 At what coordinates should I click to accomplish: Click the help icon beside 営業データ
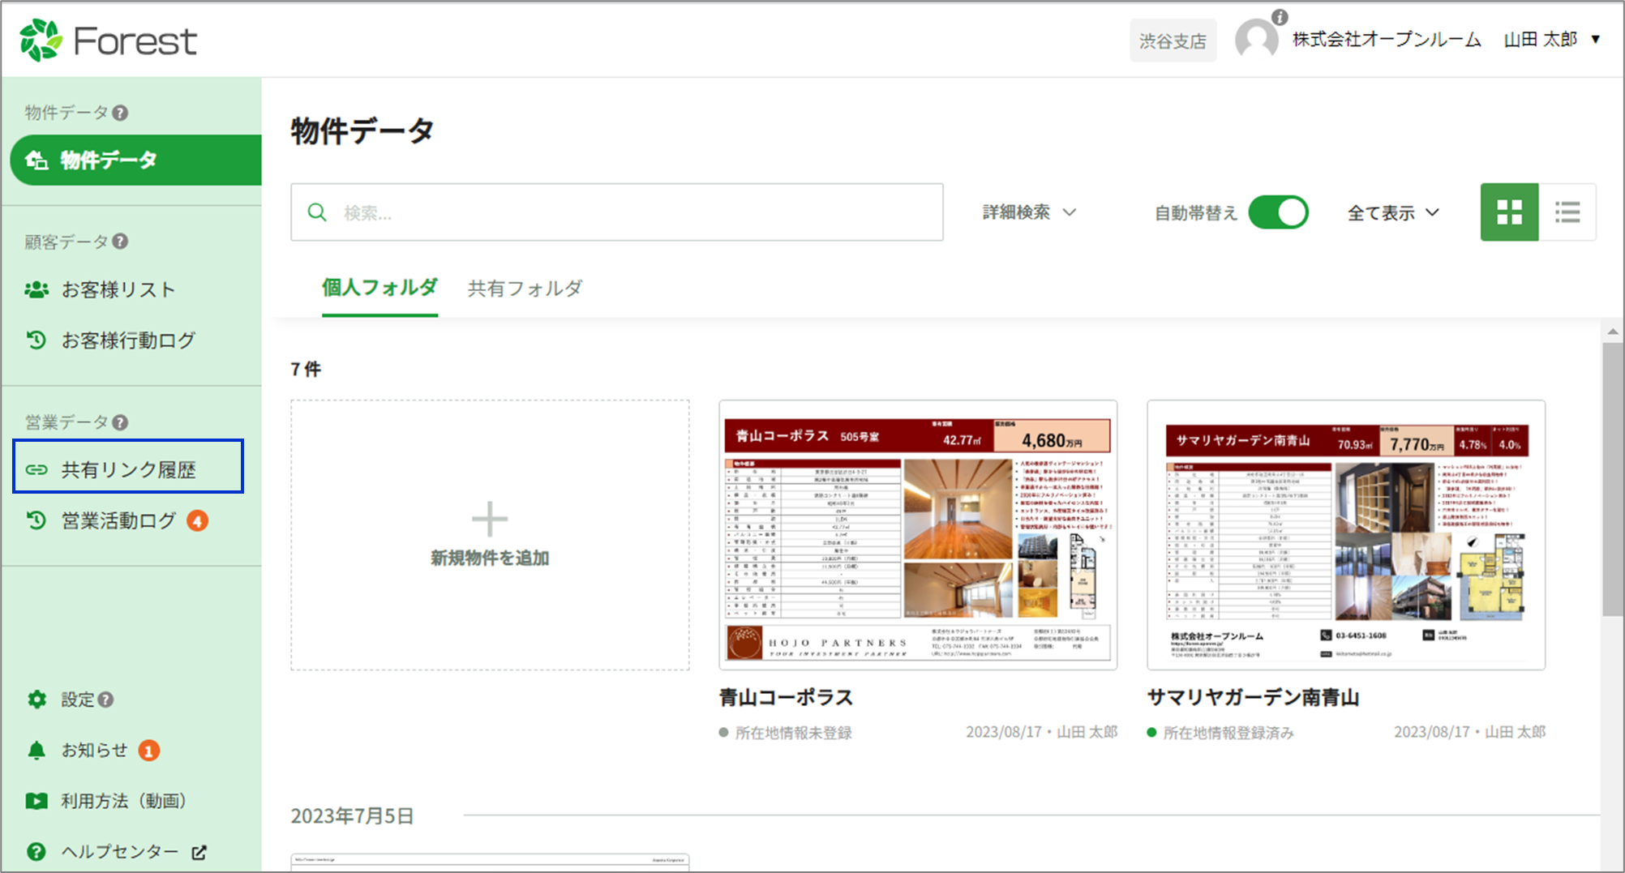pos(120,422)
